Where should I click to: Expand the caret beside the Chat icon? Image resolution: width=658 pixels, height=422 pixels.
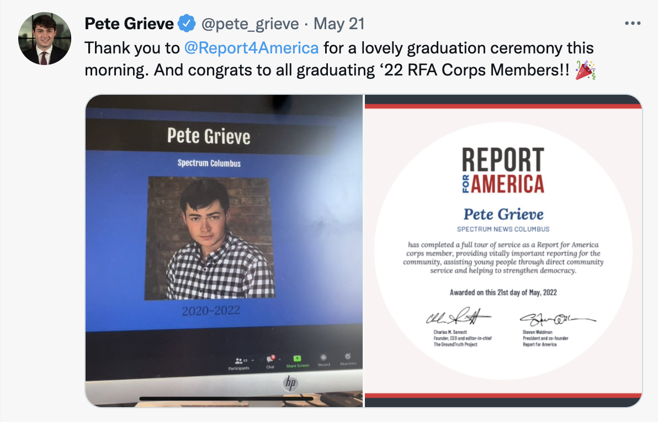point(281,359)
